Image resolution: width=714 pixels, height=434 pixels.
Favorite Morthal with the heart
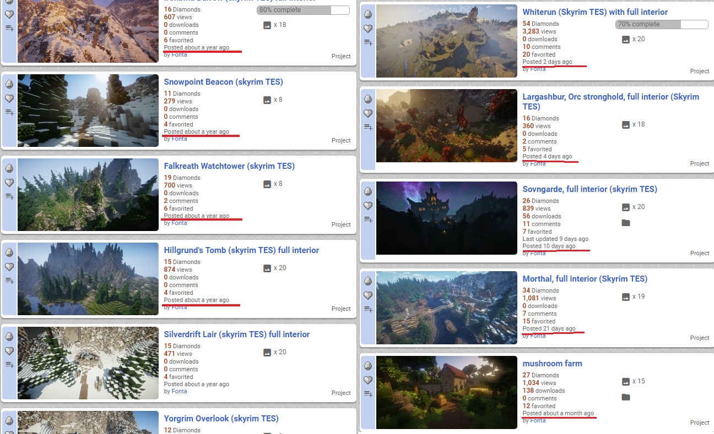coord(368,295)
